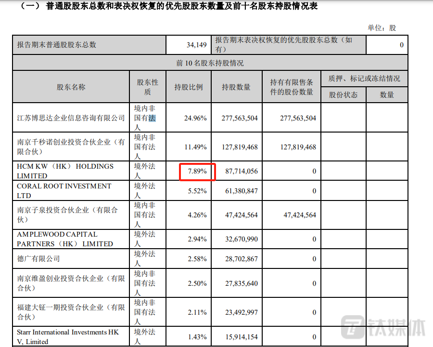Click the 单位:股 unit label
Viewport: 433px width, 347px height.
(382, 28)
